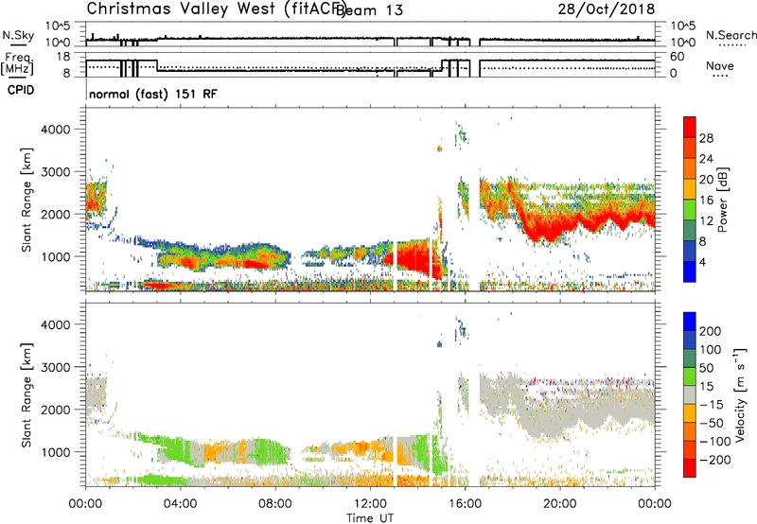Click the red bottom of velocity colorbar
The width and height of the screenshot is (757, 524).
pyautogui.click(x=690, y=468)
